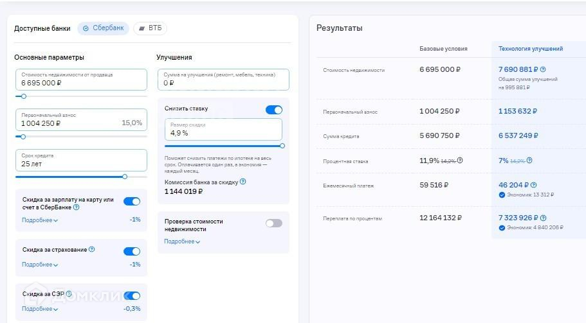Click help icon next to 7 323 926 ₽ overpayment
The height and width of the screenshot is (323, 586).
(x=543, y=218)
